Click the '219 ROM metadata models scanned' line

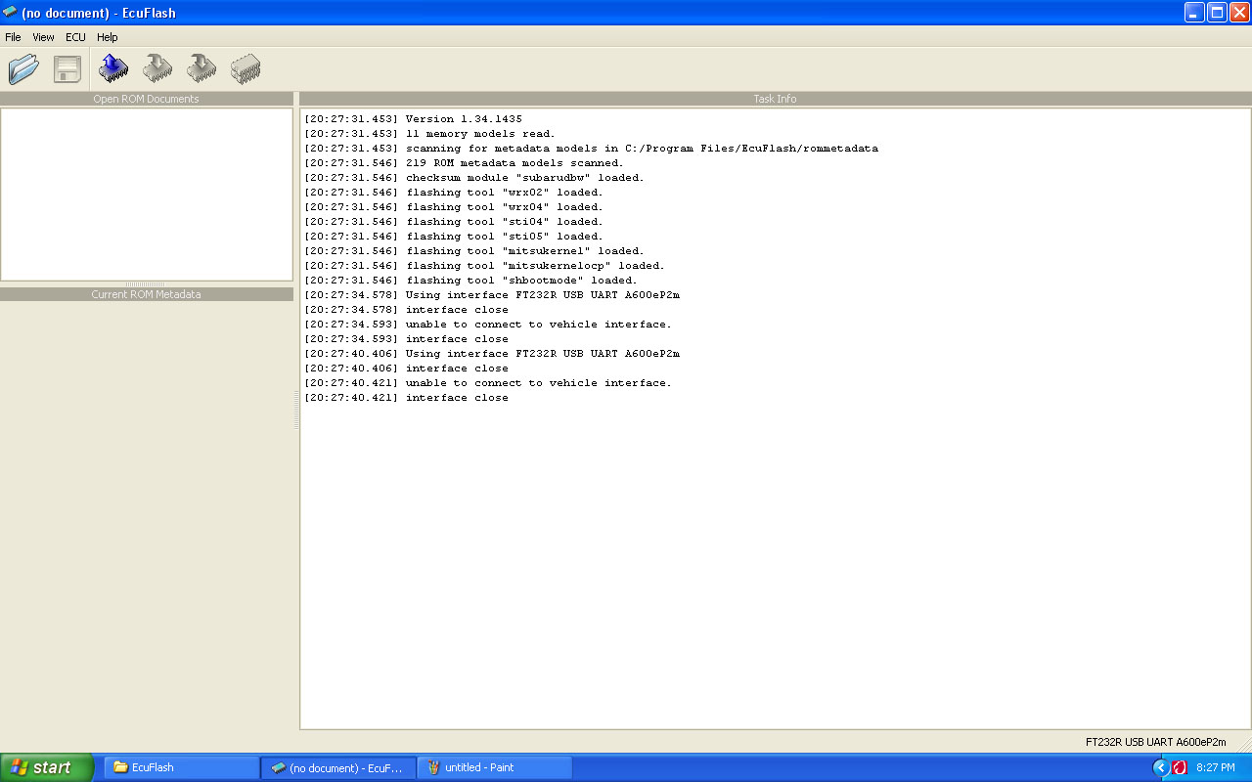pyautogui.click(x=464, y=163)
